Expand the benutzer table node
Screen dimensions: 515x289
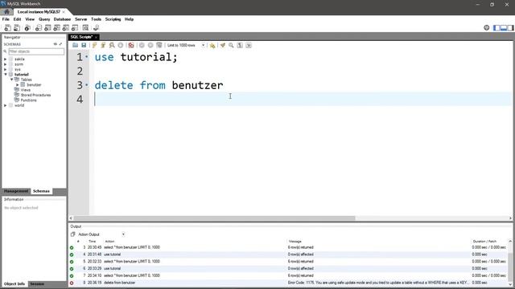tap(18, 85)
